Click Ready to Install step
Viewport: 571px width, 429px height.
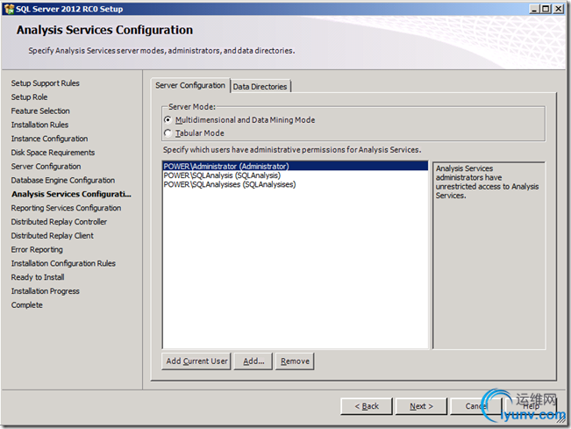tap(38, 277)
